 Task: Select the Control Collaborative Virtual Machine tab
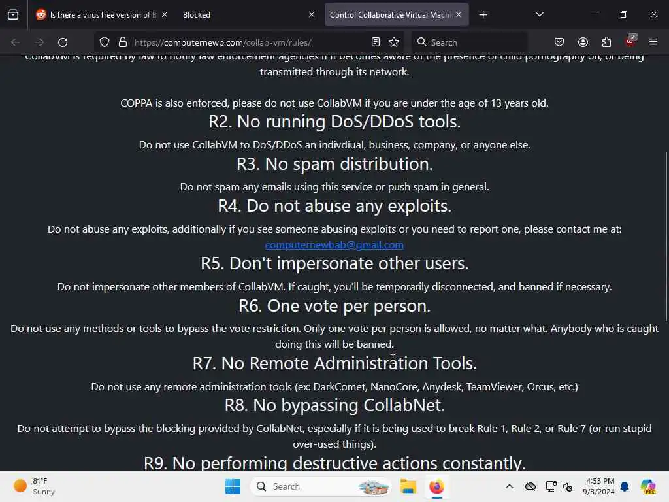click(397, 15)
